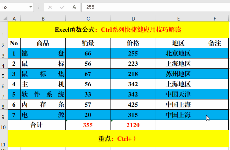Image resolution: width=230 pixels, height=150 pixels.
Task: Select the '中国上海' cell in row 8
Action: tap(178, 104)
